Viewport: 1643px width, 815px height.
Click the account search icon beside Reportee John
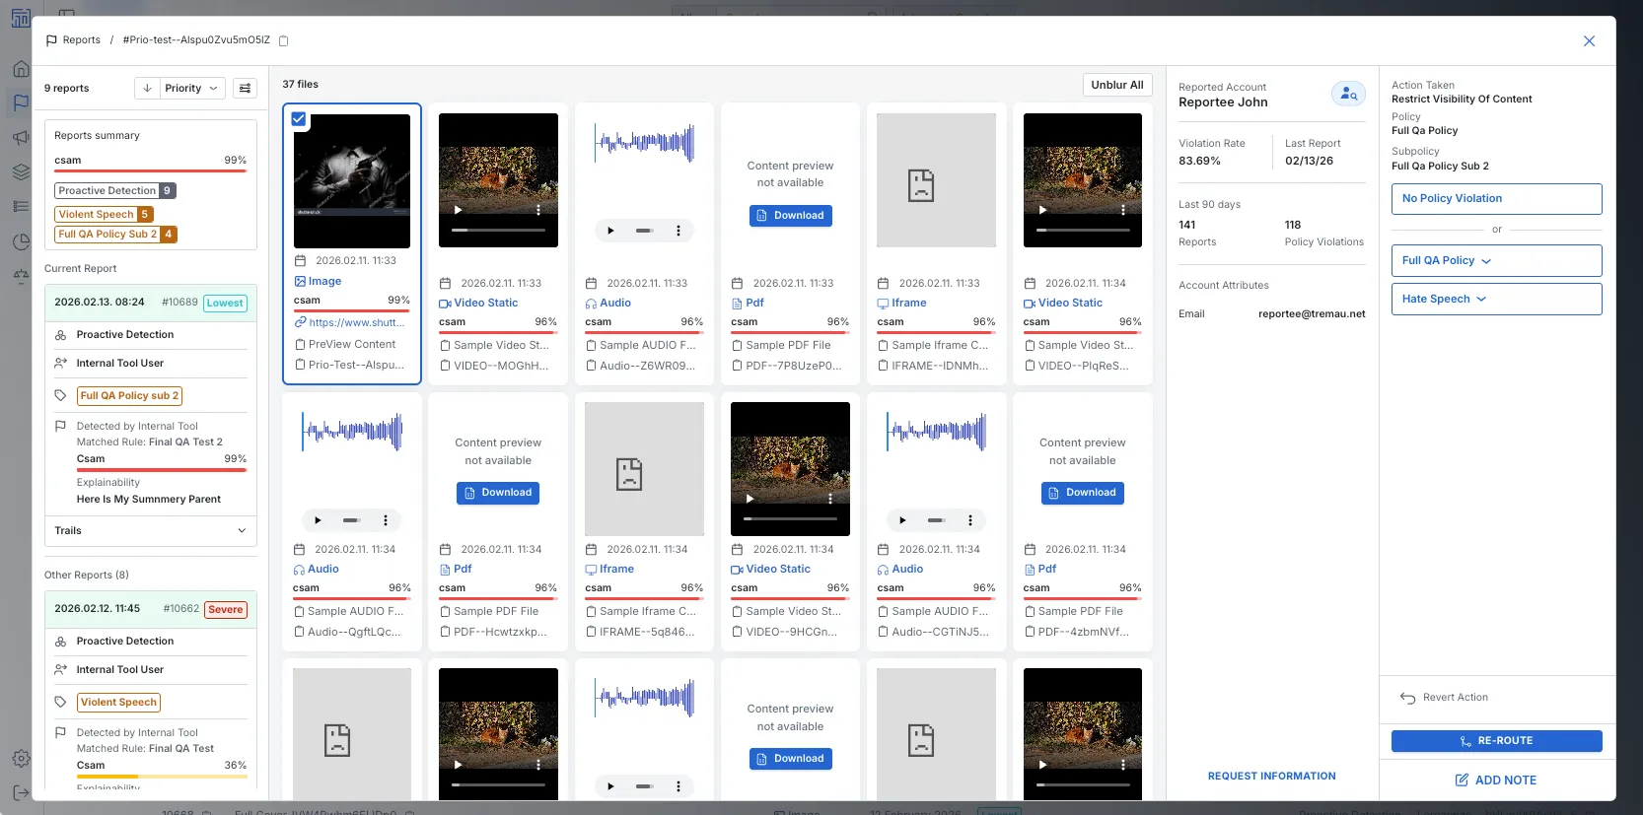1348,94
